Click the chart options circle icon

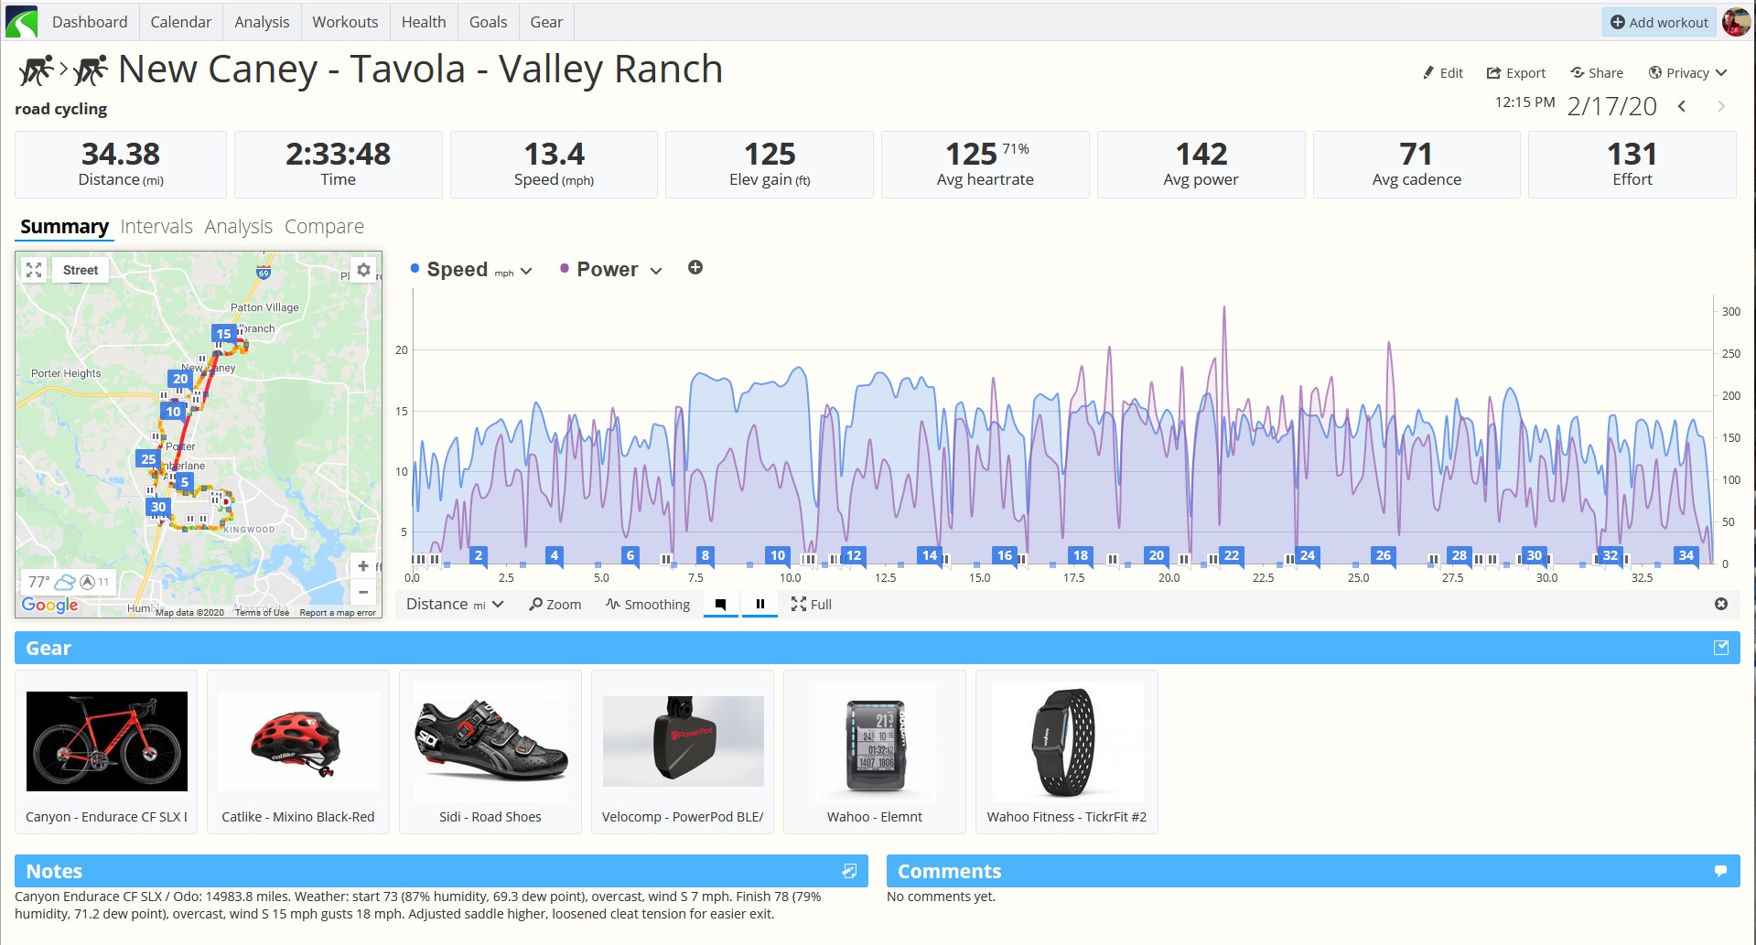coord(1721,604)
